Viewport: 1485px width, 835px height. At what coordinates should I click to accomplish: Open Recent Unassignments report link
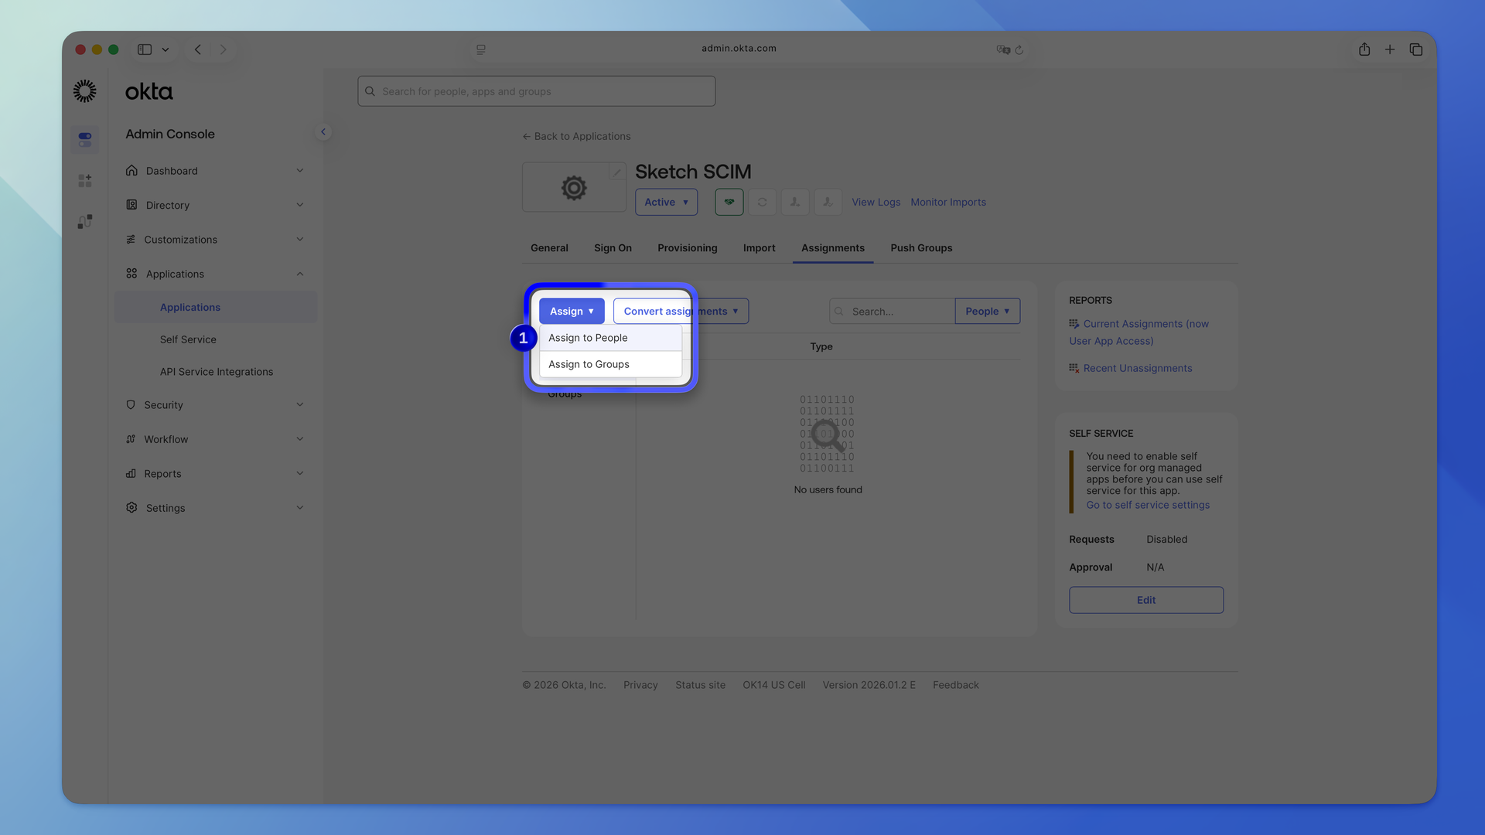(x=1137, y=368)
